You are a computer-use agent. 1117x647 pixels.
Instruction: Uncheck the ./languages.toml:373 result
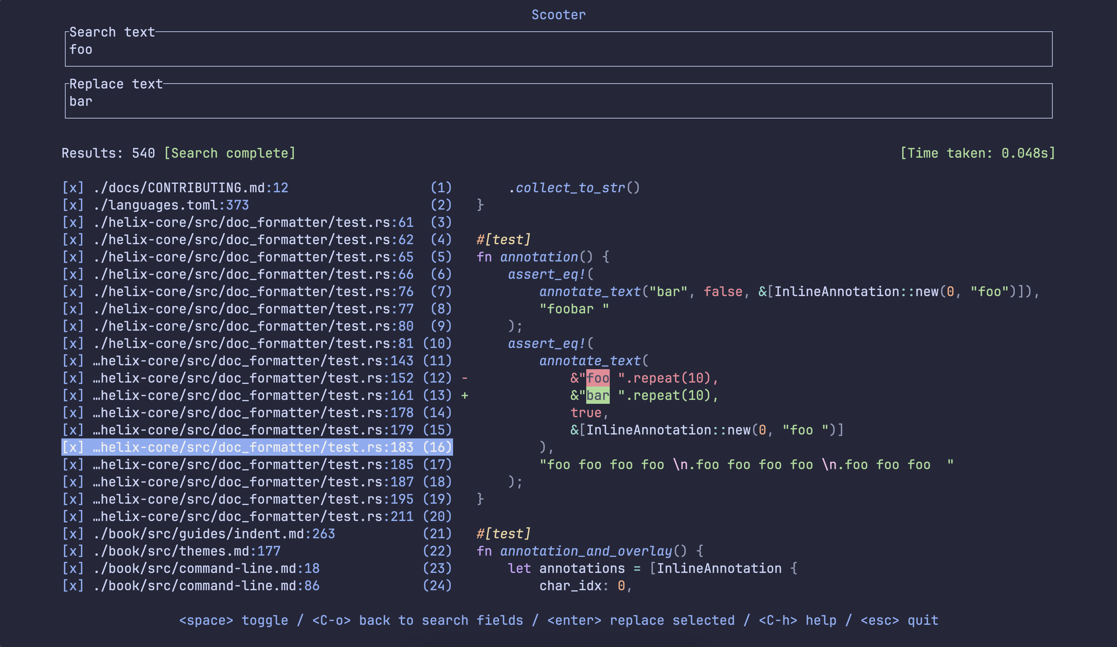coord(73,205)
